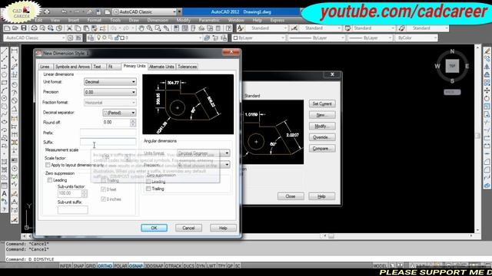Open angular Units format dropdown
The height and width of the screenshot is (276, 492).
pos(203,153)
